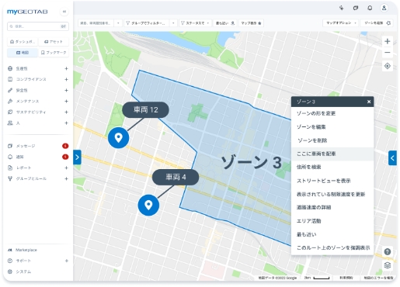400x287 pixels.
Task: Click the 最も近い toolbar button
Action: (x=225, y=23)
